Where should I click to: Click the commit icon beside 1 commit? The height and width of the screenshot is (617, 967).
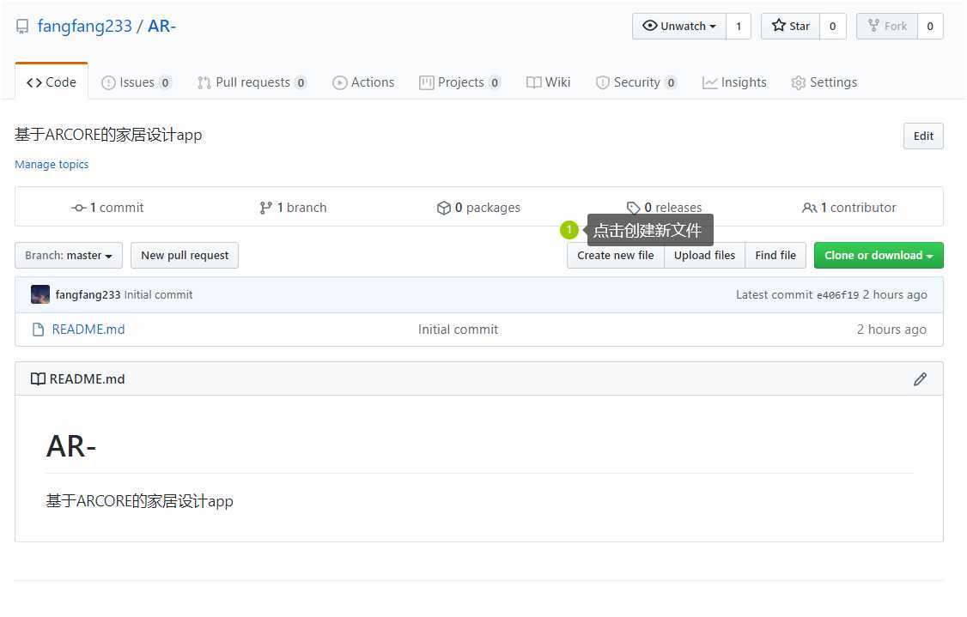(78, 208)
